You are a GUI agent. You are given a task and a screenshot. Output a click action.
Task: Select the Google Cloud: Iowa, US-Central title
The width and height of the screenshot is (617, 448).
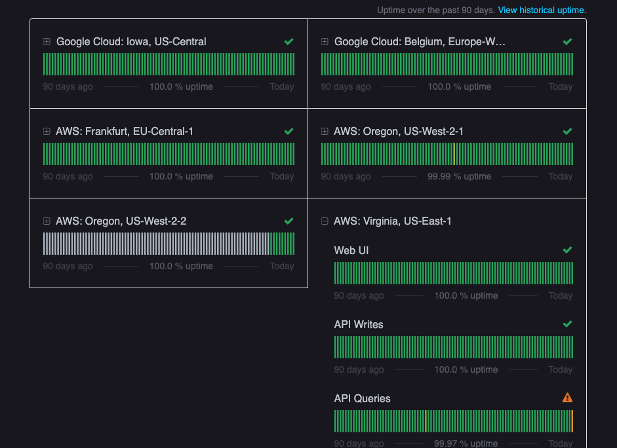[x=131, y=42]
